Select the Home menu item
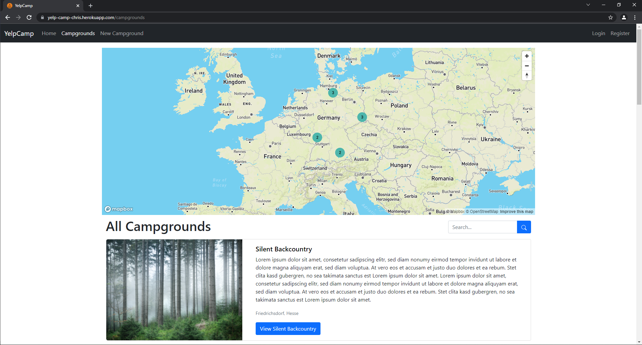The width and height of the screenshot is (642, 345). [x=49, y=33]
